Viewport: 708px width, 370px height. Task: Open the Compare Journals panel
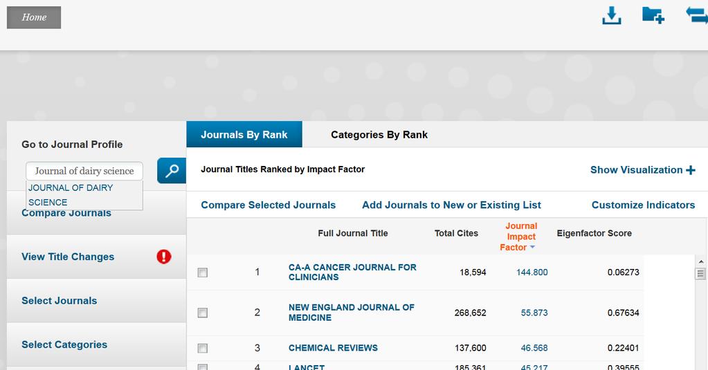[66, 213]
